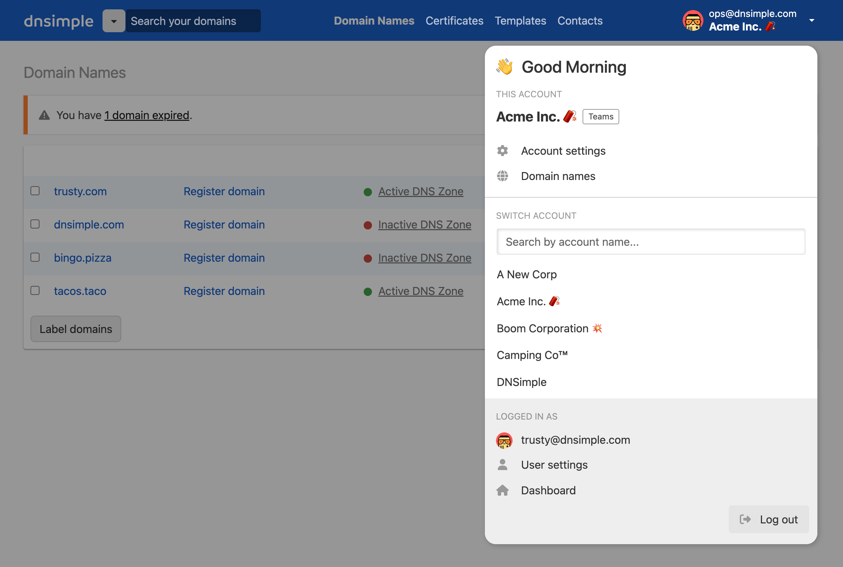Viewport: 843px width, 567px height.
Task: Click the globe icon beside Domain names
Action: point(502,176)
